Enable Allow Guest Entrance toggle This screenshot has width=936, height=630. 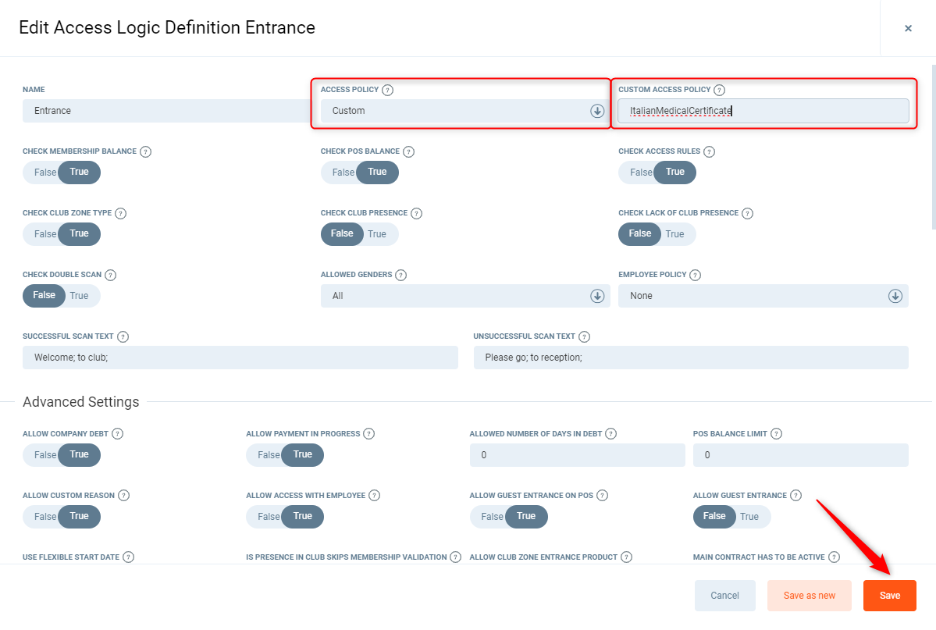point(749,517)
